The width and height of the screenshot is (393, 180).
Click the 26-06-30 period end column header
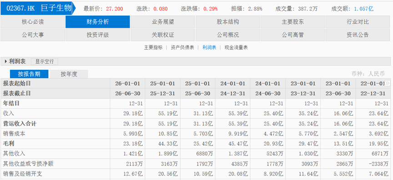coord(127,93)
